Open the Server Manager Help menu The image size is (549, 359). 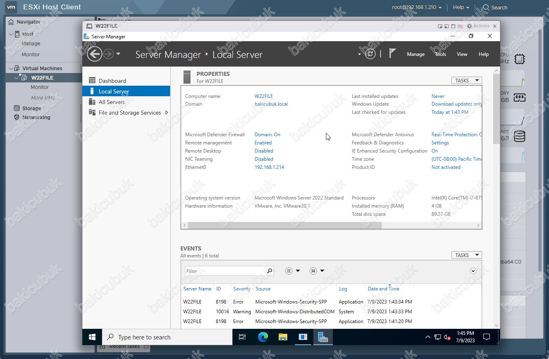(483, 54)
